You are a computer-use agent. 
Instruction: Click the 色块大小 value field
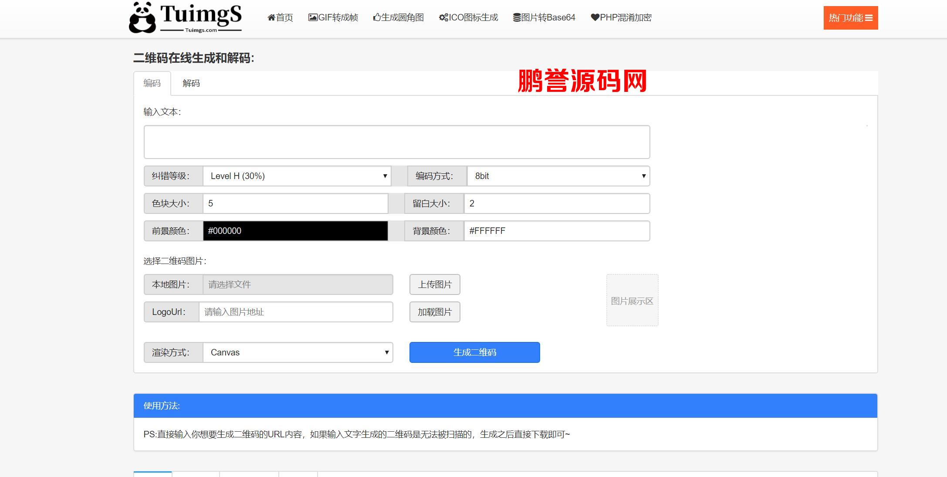tap(295, 203)
